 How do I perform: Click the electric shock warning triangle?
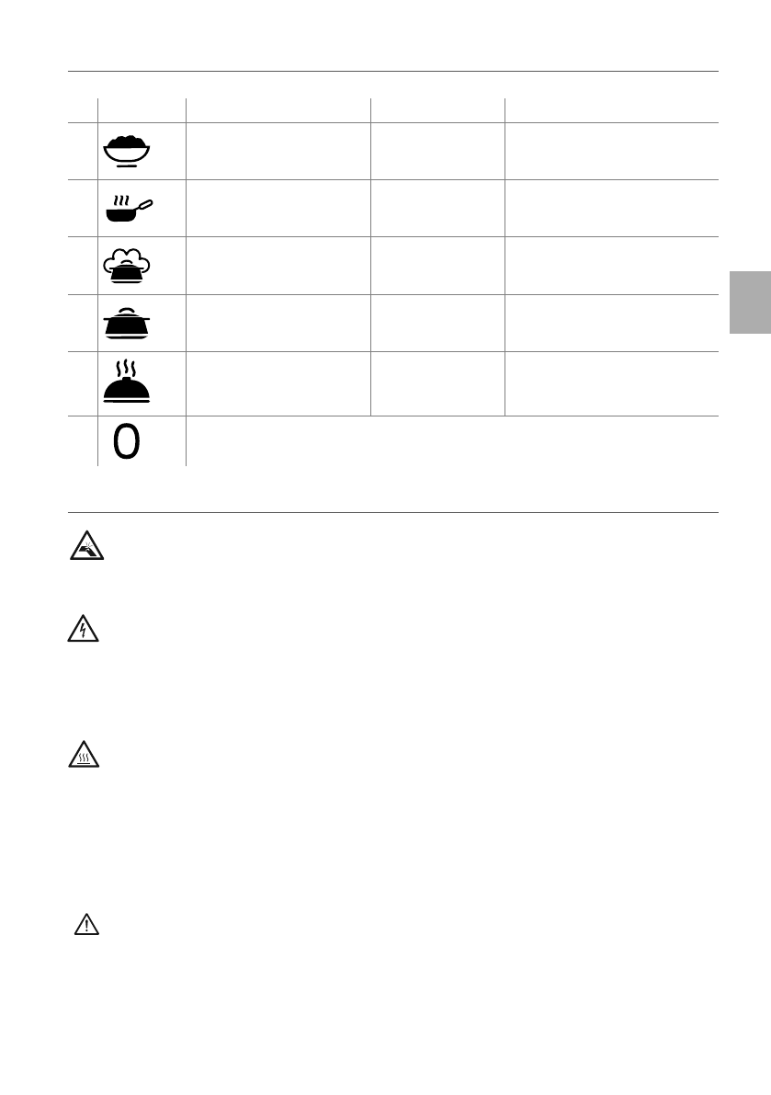[85, 631]
